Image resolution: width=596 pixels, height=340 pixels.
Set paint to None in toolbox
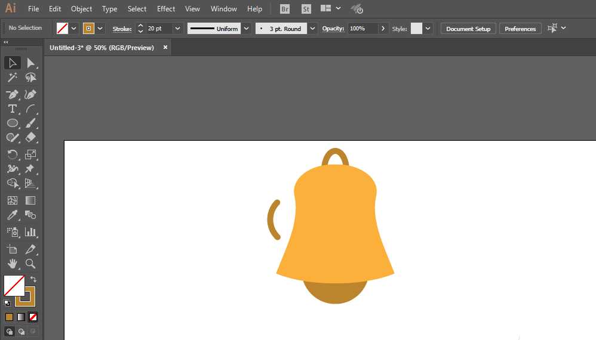33,317
